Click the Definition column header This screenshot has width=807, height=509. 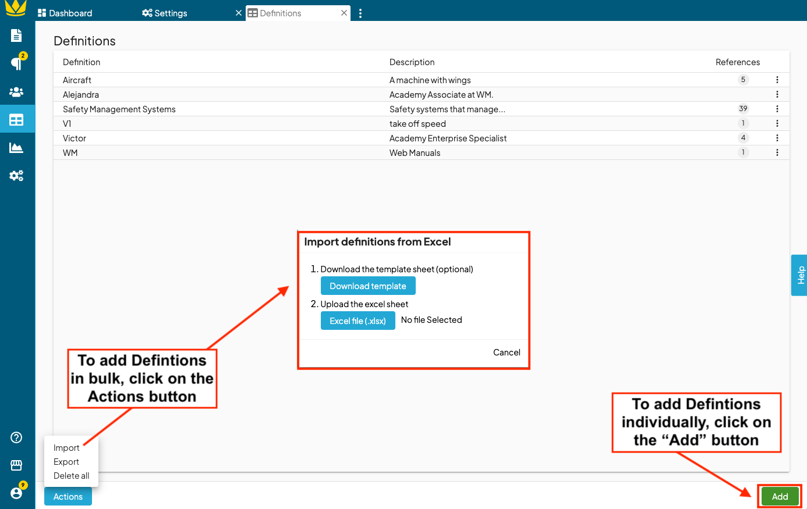(x=82, y=62)
